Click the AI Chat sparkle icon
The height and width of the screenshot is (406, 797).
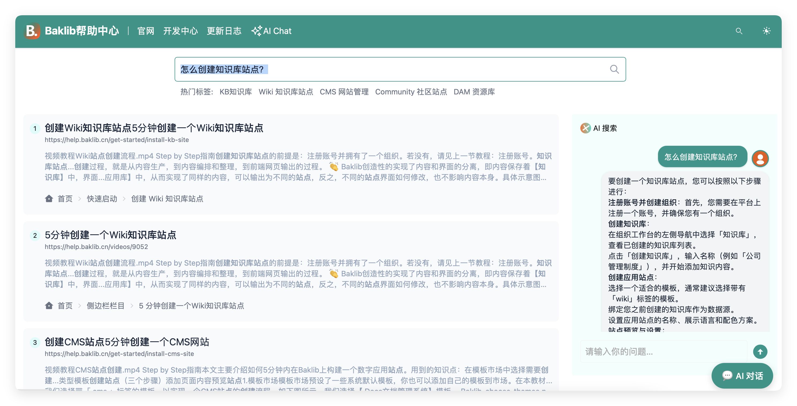(x=257, y=31)
